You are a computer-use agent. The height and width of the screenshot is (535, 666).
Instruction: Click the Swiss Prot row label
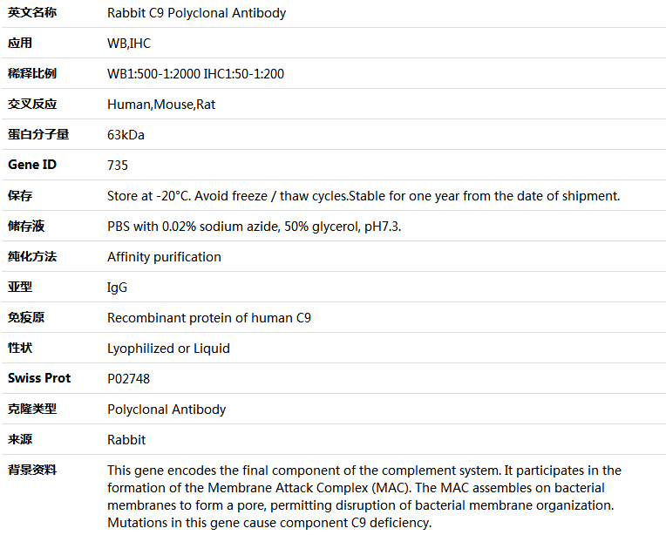tap(39, 378)
